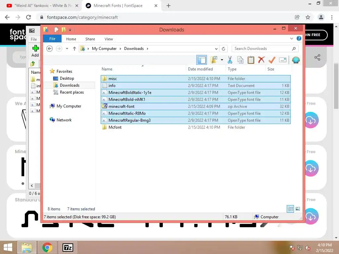Click Favorites header in navigation pane

point(64,71)
